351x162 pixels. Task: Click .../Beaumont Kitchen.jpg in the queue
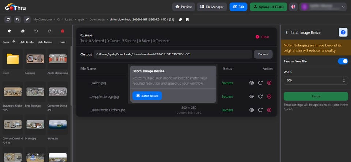point(107,110)
